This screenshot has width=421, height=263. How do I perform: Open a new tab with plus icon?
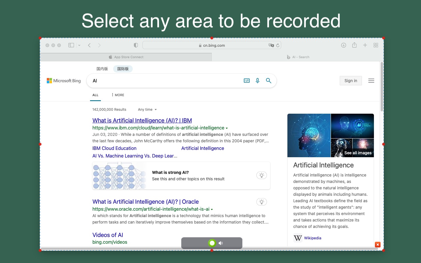365,45
